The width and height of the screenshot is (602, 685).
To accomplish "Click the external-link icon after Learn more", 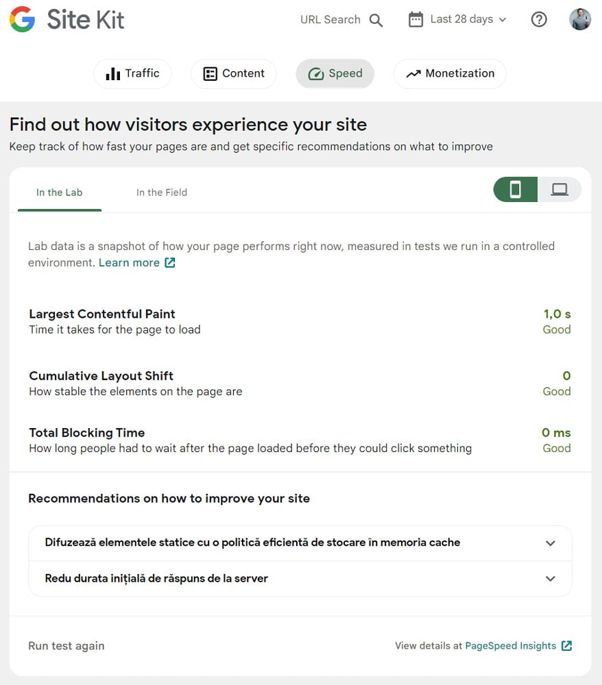I will click(x=169, y=262).
